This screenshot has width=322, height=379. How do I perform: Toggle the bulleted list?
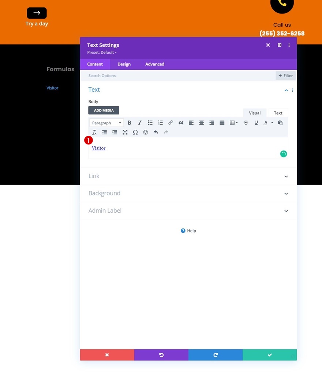[150, 123]
